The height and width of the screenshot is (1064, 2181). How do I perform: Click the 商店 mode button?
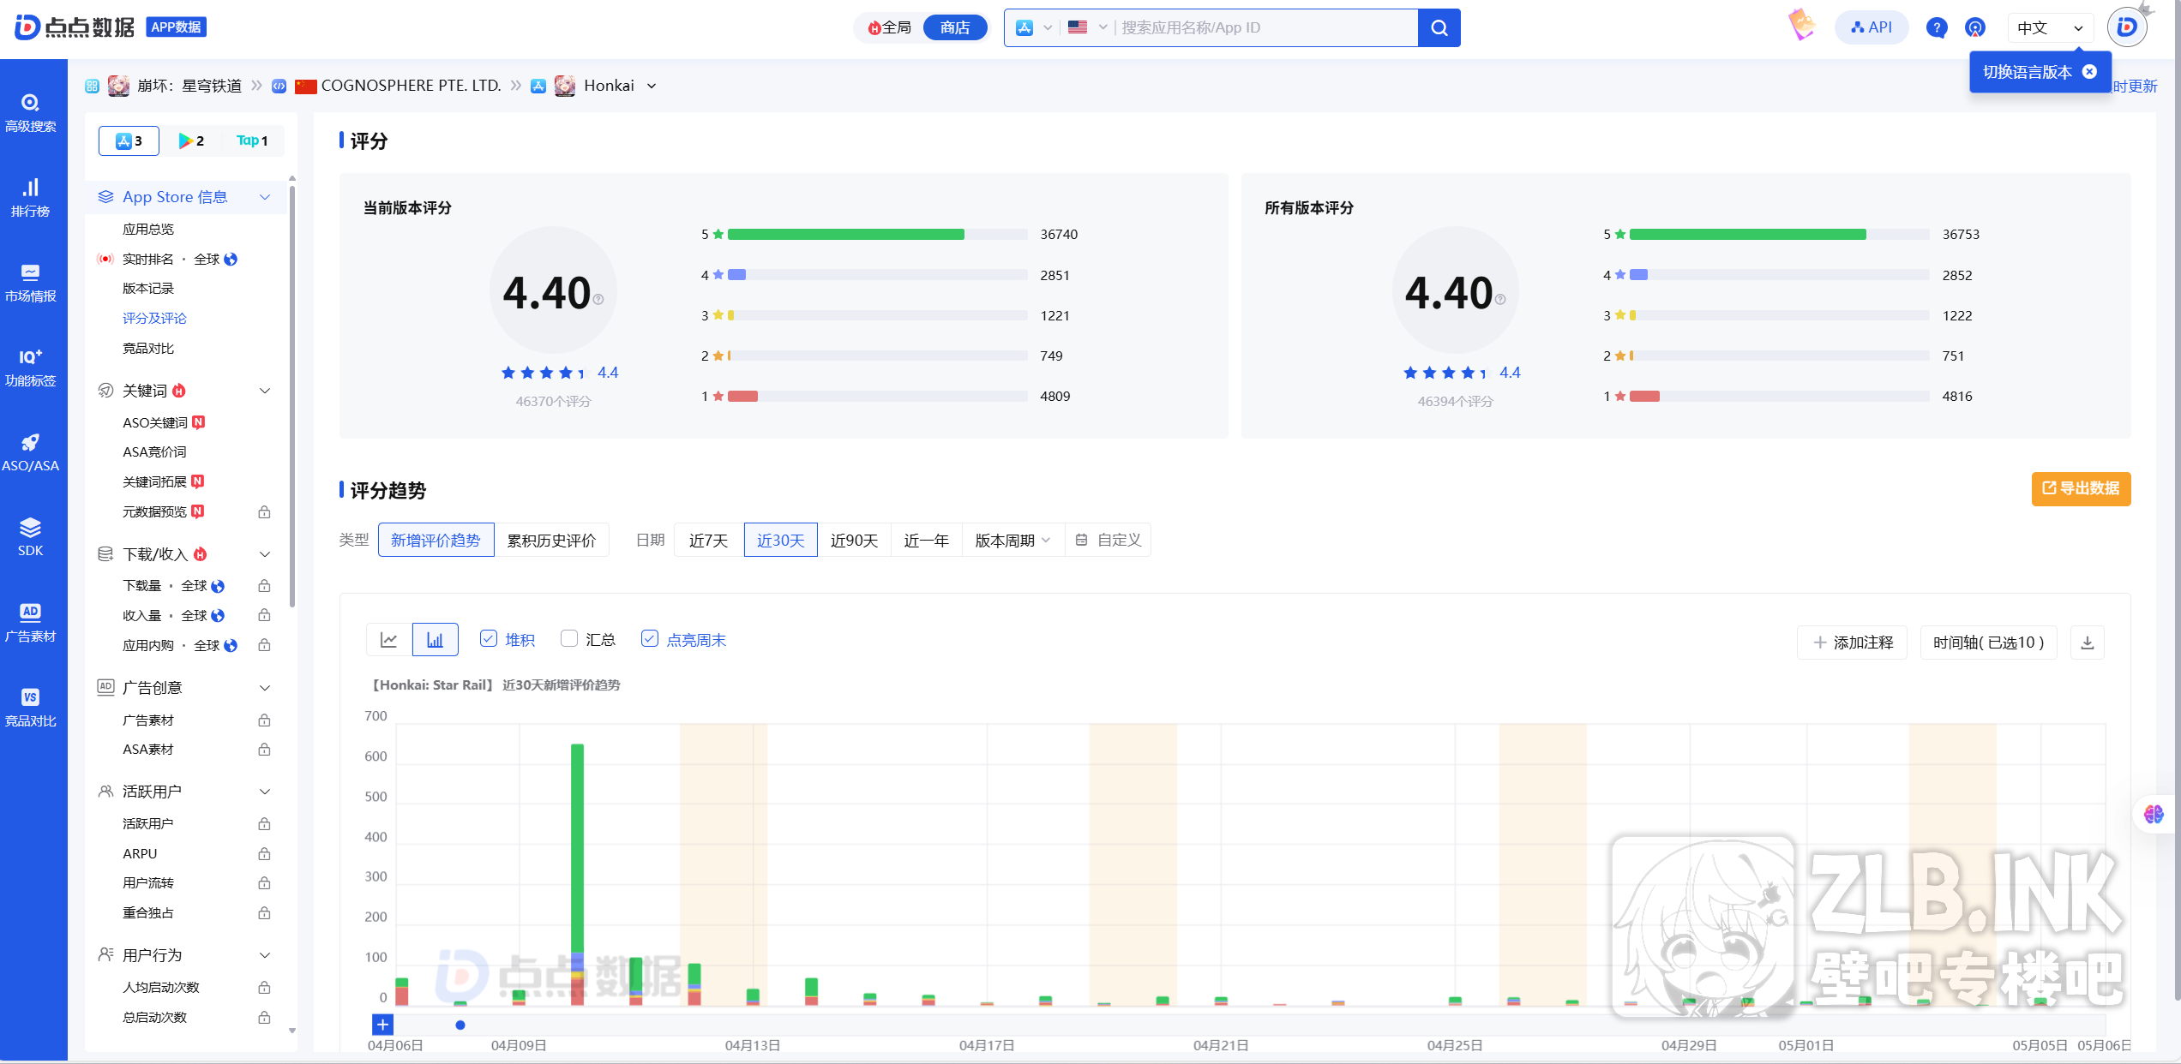(954, 27)
